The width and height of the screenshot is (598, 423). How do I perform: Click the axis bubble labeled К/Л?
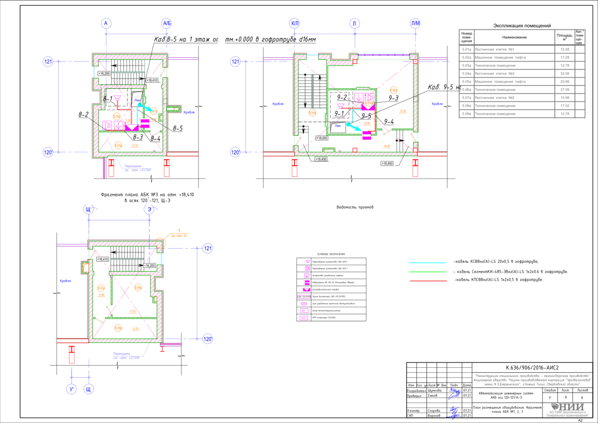(294, 23)
